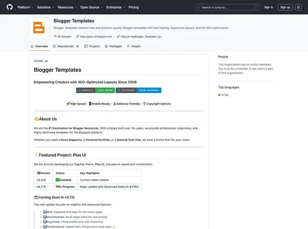Expand the Platform menu
Image resolution: width=308 pixels, height=229 pixels.
(x=26, y=7)
